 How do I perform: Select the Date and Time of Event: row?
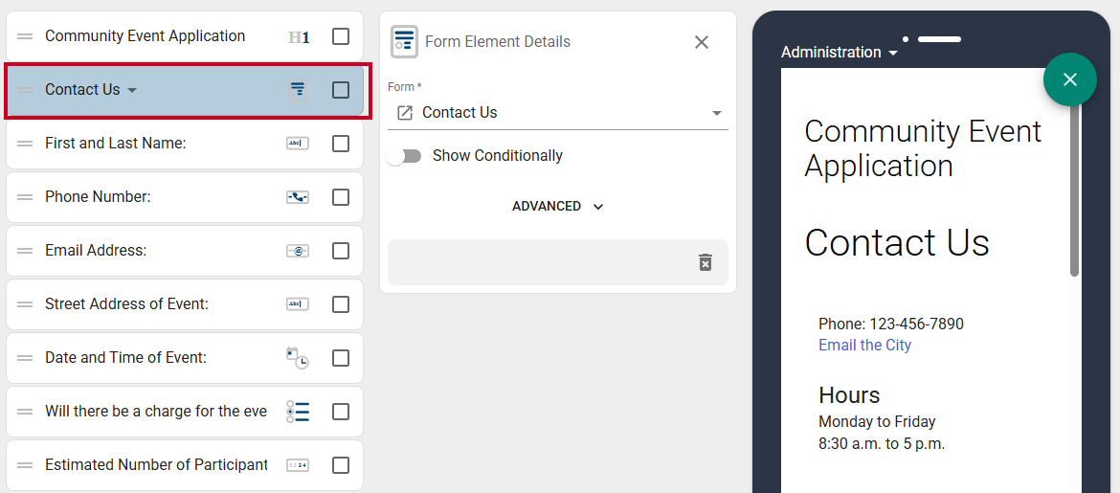pos(185,358)
